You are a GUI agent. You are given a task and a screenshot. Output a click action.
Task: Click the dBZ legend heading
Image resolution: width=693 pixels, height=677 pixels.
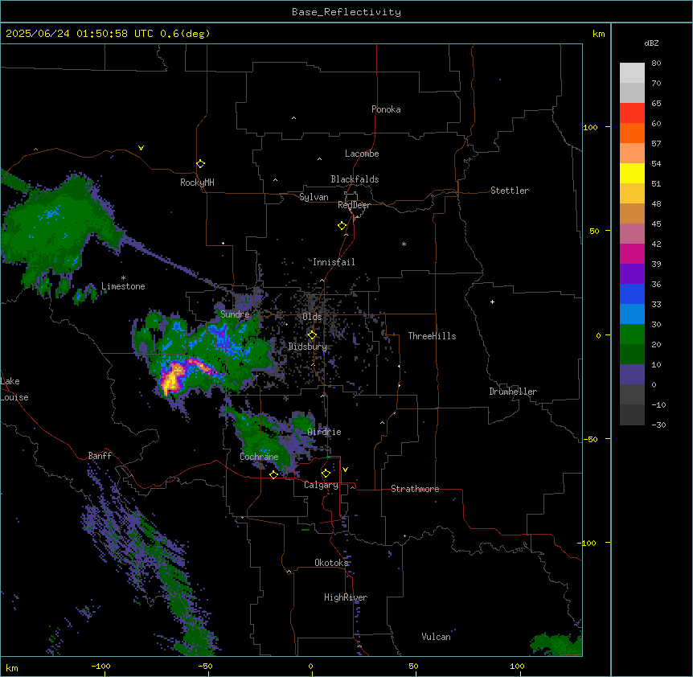[651, 43]
